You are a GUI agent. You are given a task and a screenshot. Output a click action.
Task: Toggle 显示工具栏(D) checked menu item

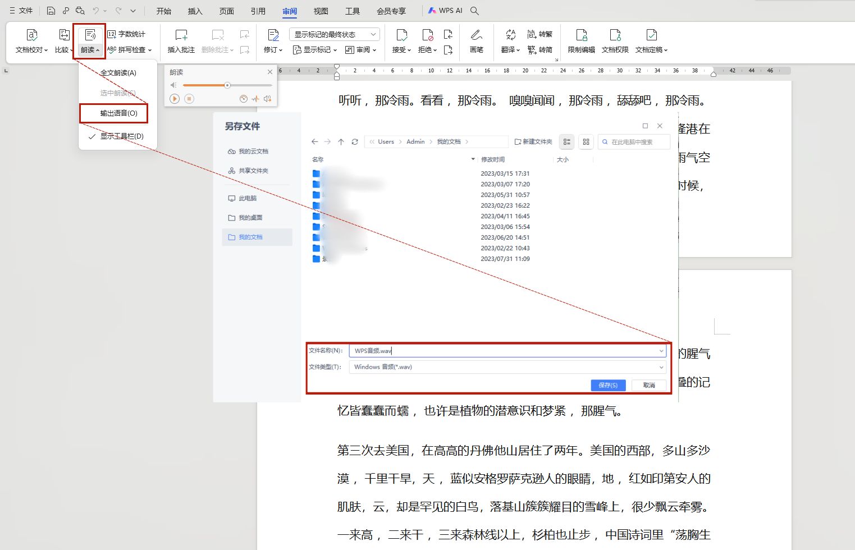(118, 136)
